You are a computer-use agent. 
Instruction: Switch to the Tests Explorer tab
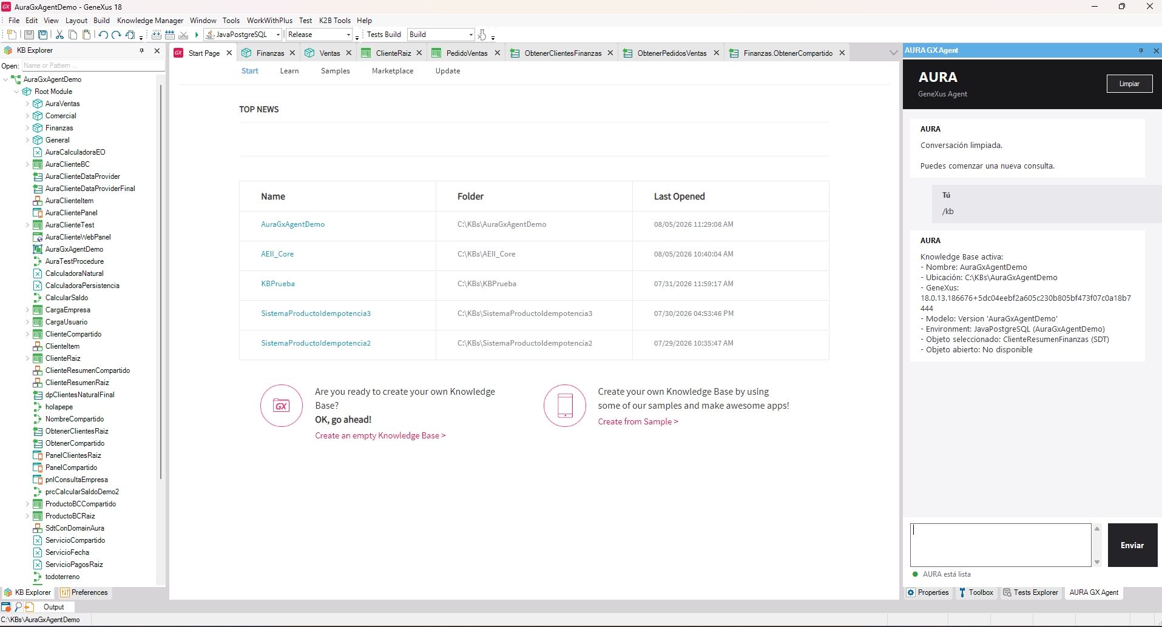click(x=1030, y=592)
